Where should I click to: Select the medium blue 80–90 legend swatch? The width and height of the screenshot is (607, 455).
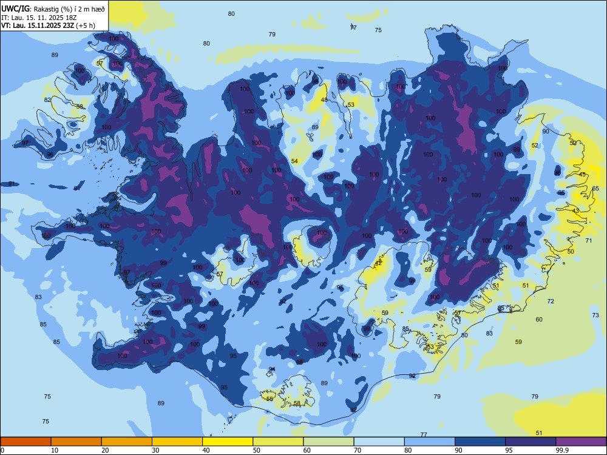(430, 442)
